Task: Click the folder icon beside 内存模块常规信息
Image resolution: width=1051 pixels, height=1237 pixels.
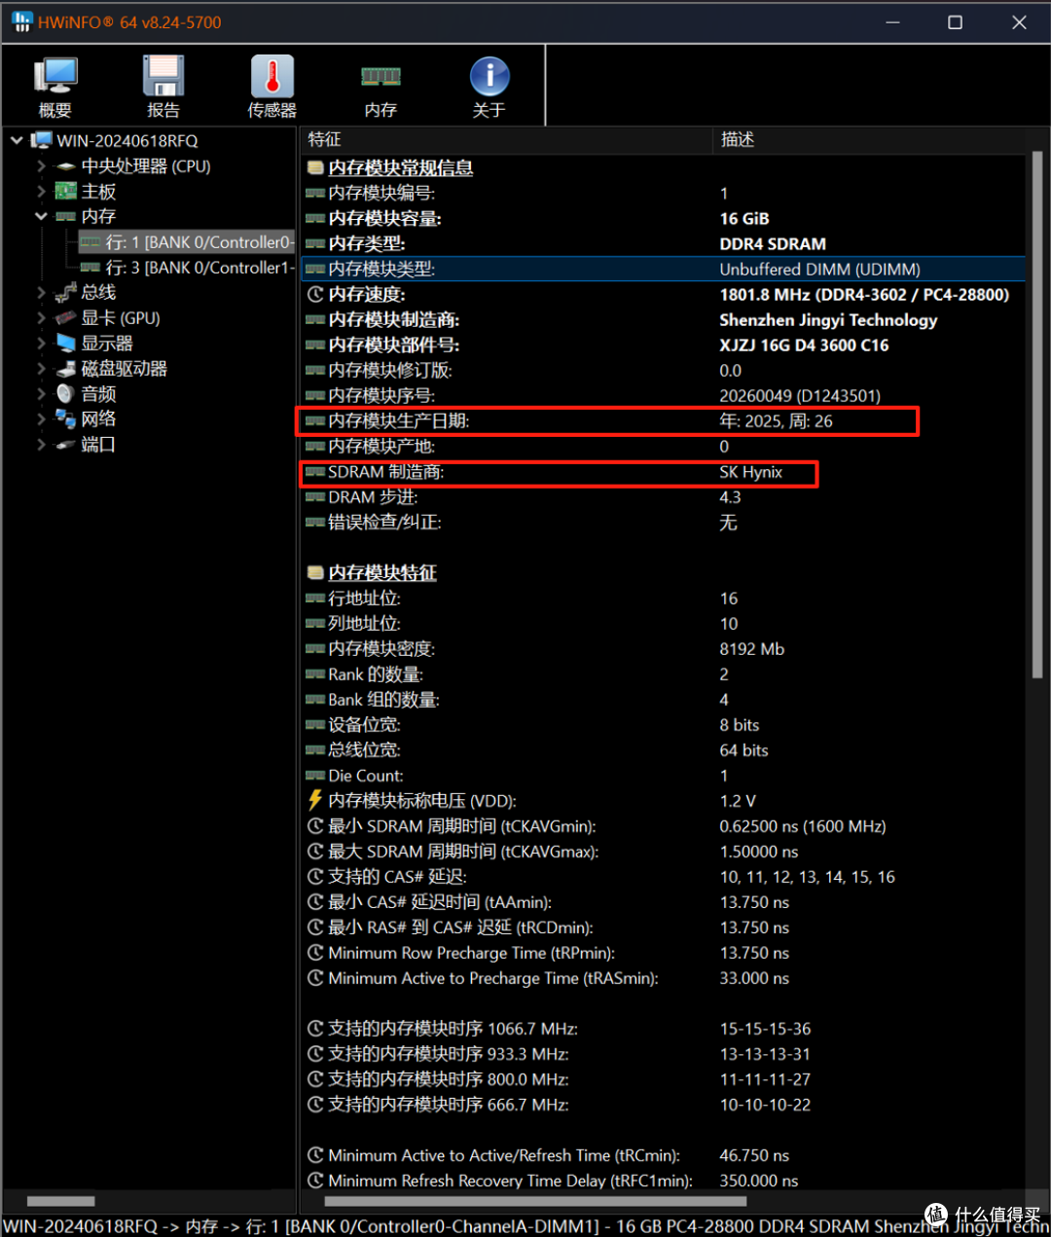Action: click(315, 167)
